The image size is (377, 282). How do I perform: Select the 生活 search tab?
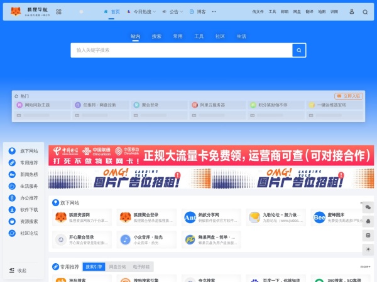pos(241,36)
